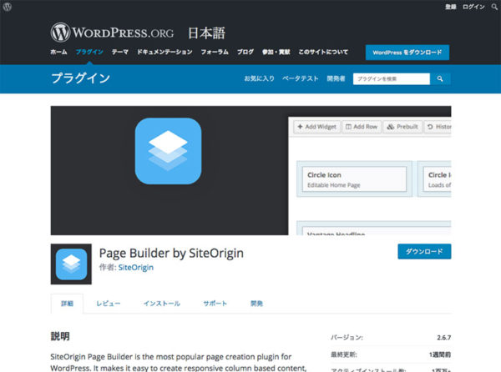This screenshot has width=501, height=372.
Task: Click the Add Widget button in banner
Action: [x=316, y=127]
